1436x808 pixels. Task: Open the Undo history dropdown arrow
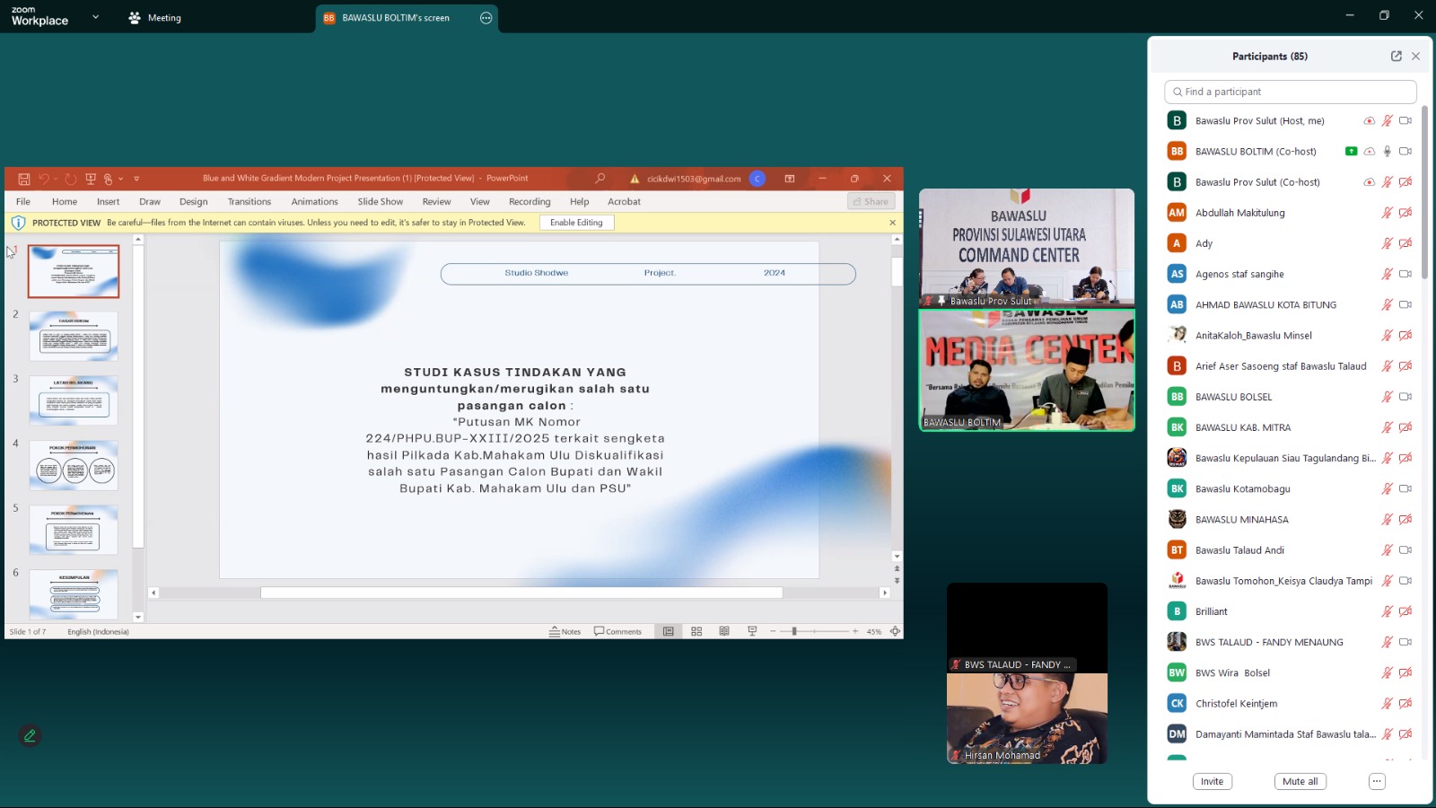[x=55, y=179]
